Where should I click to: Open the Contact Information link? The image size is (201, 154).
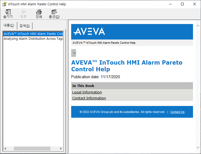click(x=89, y=98)
